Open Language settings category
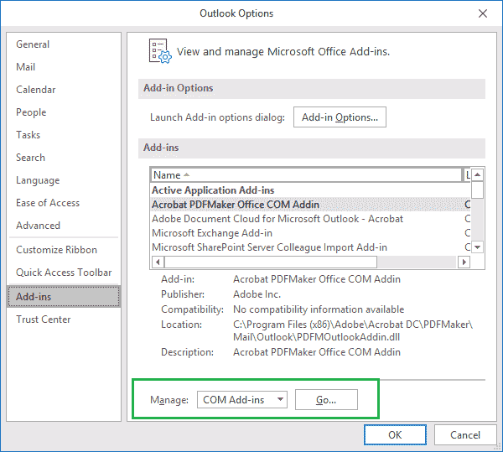 (64, 180)
